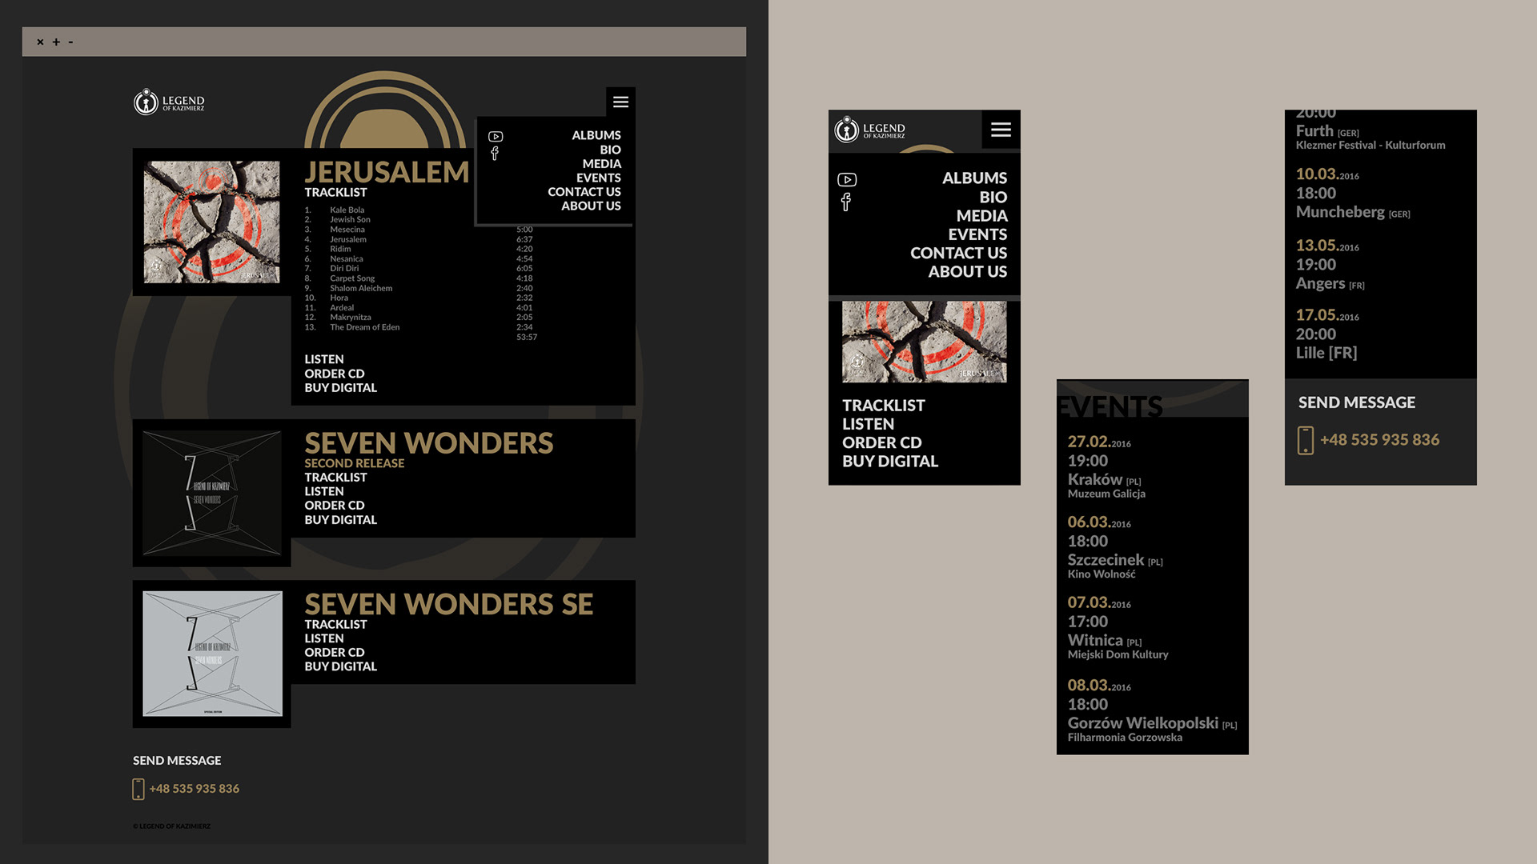This screenshot has width=1537, height=864.
Task: Click BUY DIGITAL under Seven Wonders SE
Action: point(340,666)
